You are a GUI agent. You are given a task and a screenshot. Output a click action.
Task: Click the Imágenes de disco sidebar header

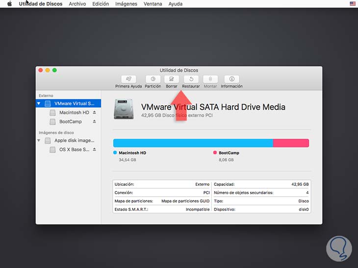click(56, 133)
